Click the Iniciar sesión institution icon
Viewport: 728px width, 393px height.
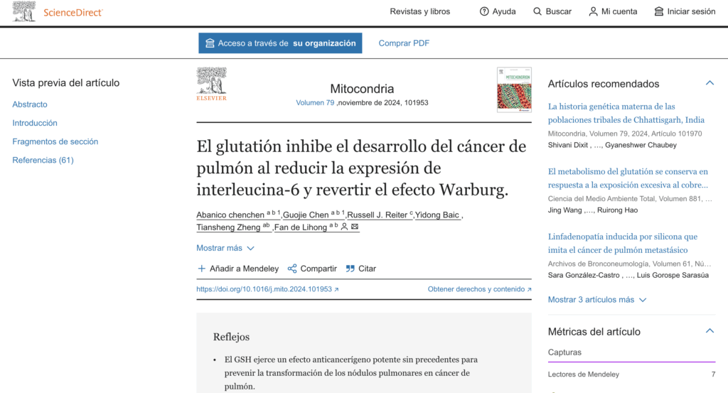point(658,11)
